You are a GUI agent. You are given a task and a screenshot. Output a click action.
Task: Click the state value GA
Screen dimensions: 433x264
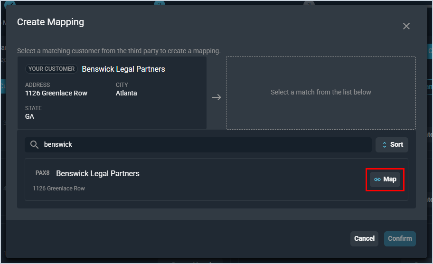pyautogui.click(x=29, y=116)
